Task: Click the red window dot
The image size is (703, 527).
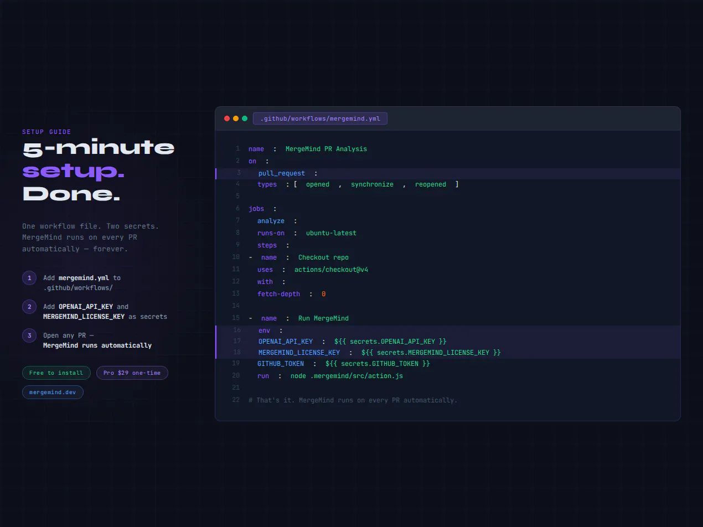Action: pyautogui.click(x=227, y=118)
